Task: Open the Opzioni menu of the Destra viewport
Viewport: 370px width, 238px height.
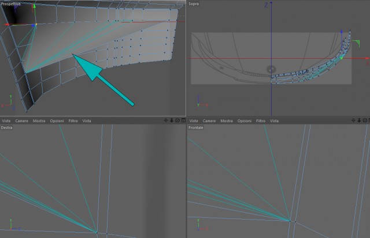Action: pos(57,120)
